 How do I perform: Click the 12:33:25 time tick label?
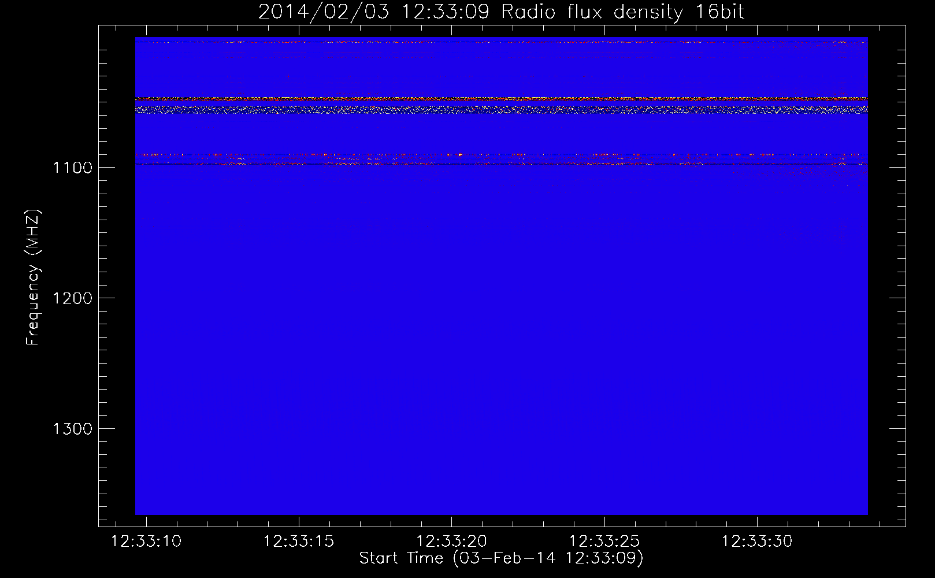pyautogui.click(x=604, y=542)
